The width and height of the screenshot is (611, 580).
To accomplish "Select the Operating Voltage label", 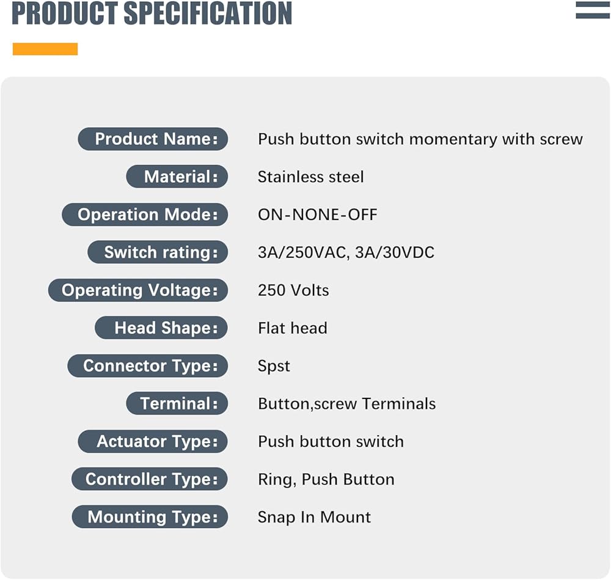I will coord(138,290).
